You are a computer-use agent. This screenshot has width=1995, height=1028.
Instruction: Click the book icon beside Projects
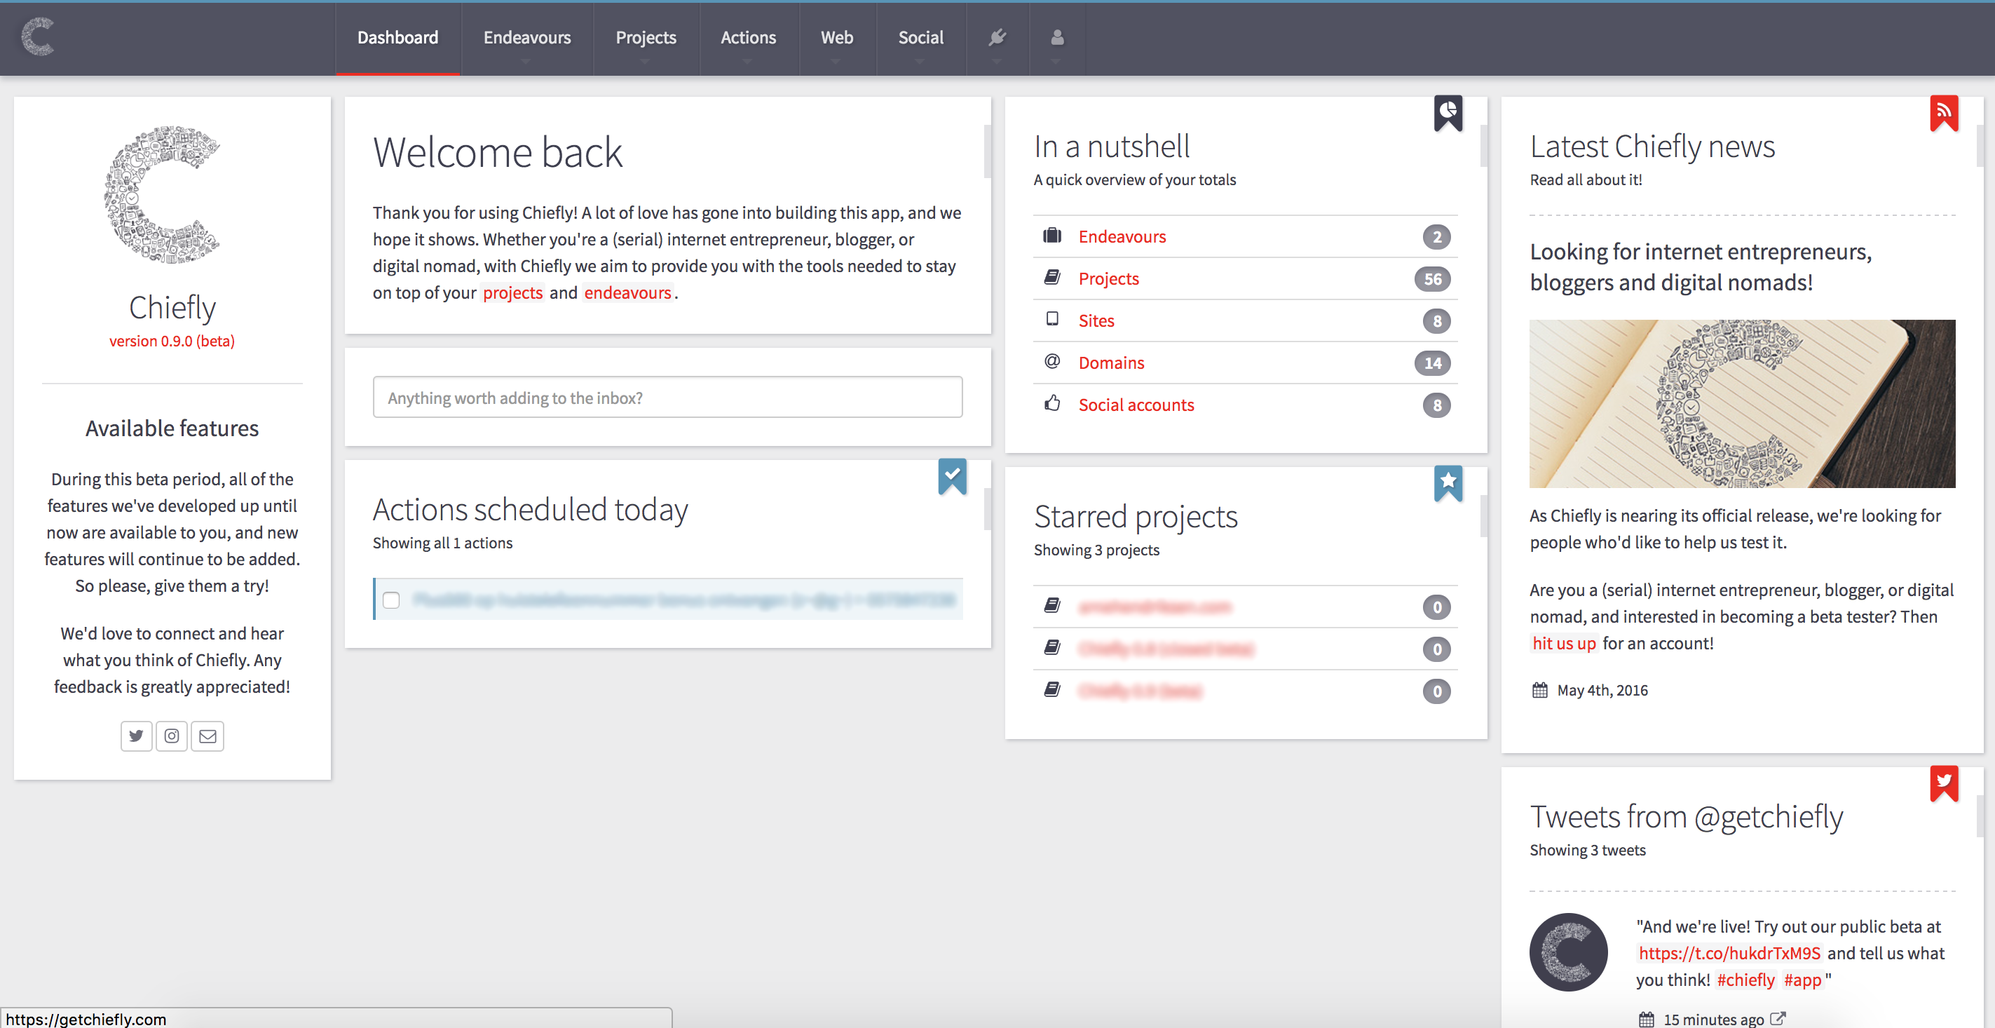1051,277
